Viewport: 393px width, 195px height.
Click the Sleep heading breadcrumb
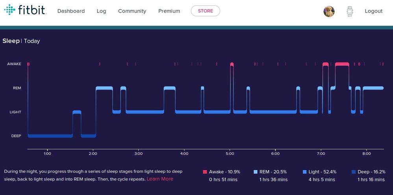tap(11, 41)
